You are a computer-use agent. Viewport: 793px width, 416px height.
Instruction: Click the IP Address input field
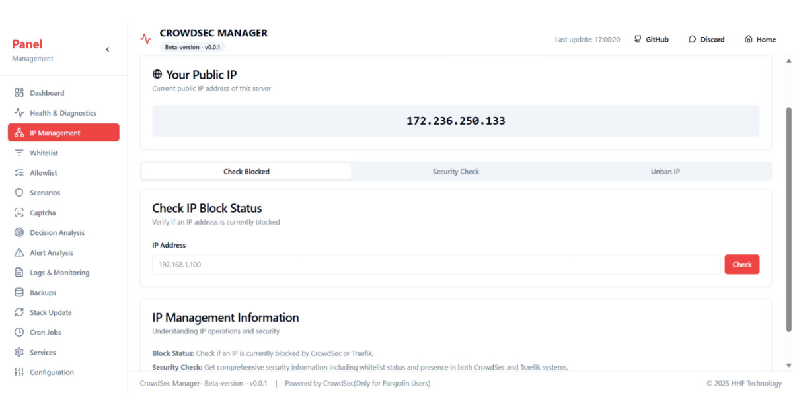(436, 265)
